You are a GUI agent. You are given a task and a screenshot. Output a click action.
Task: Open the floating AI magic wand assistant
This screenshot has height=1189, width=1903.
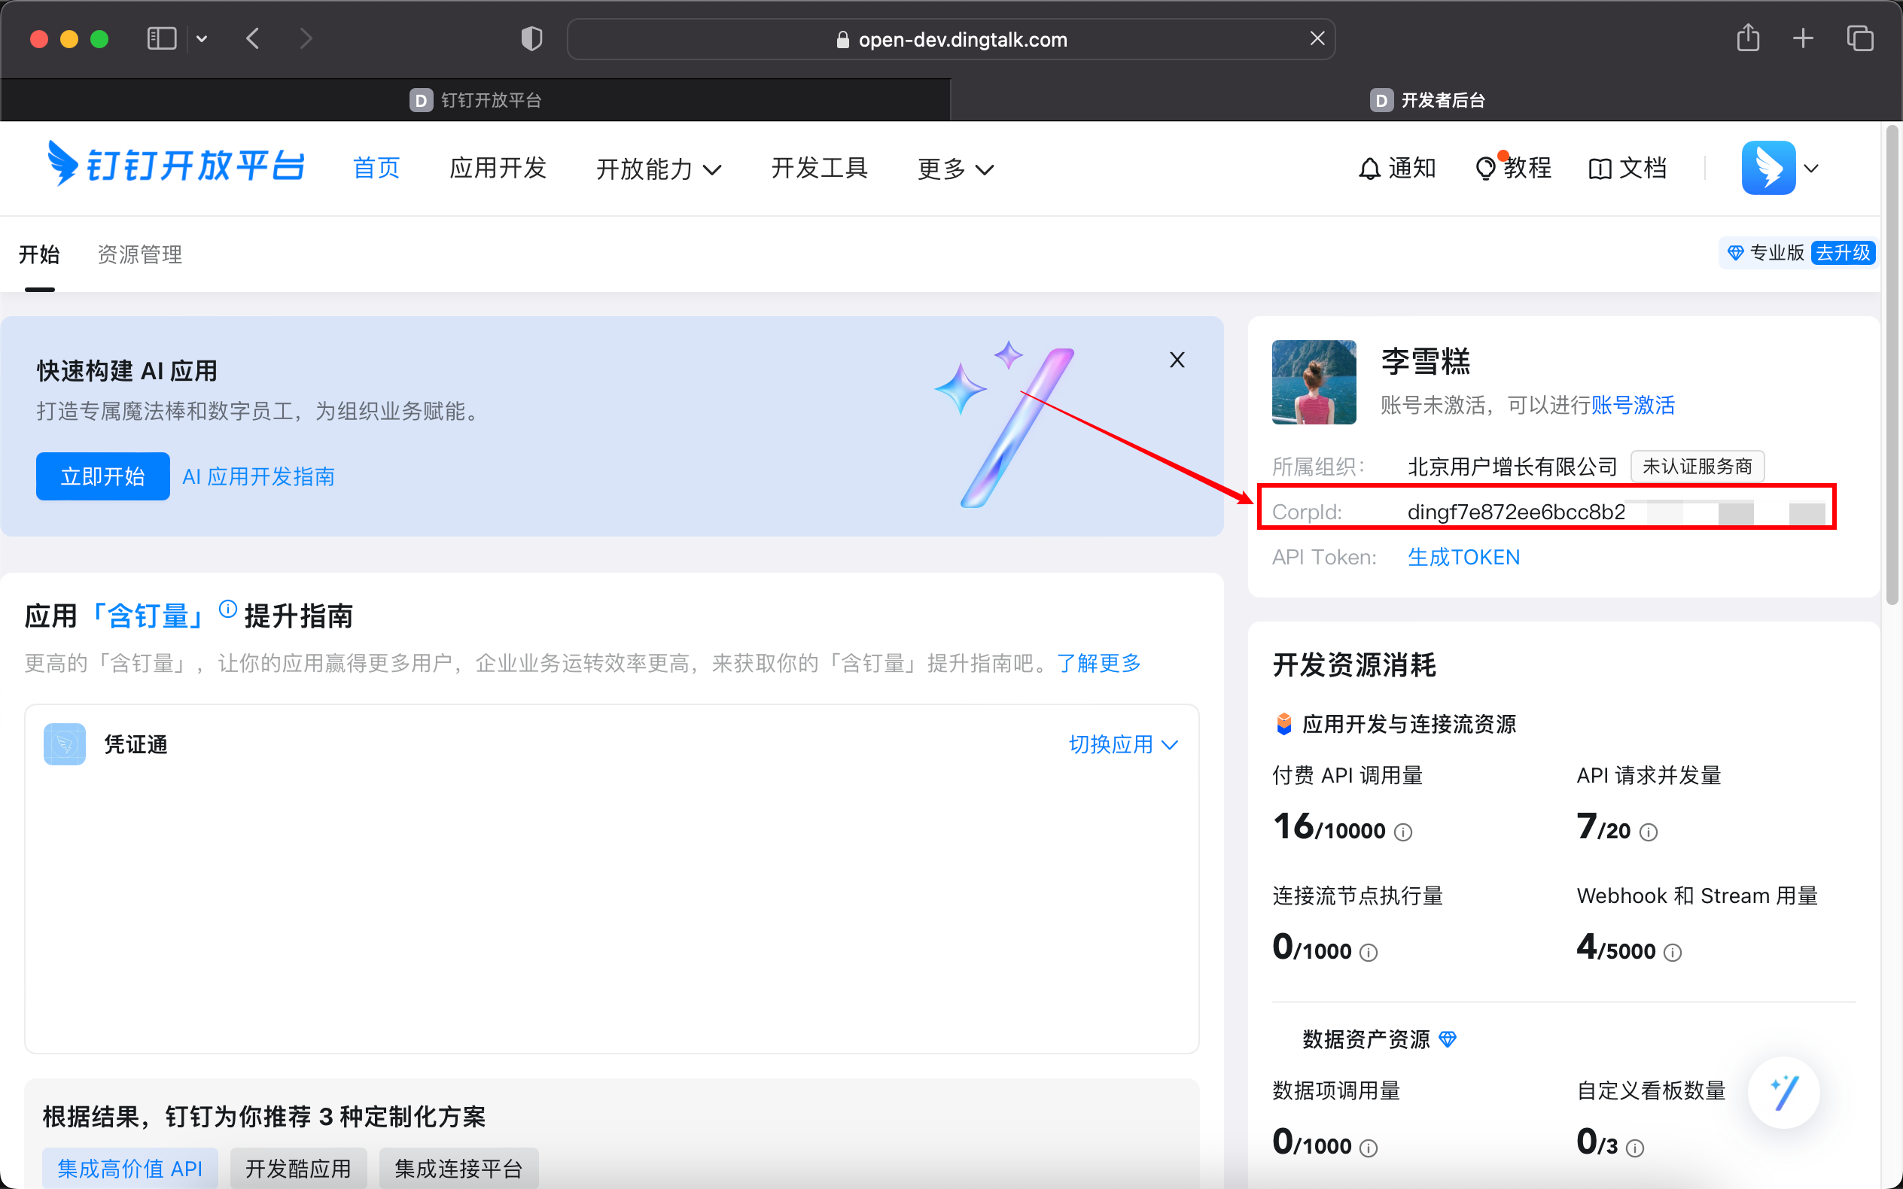coord(1783,1092)
